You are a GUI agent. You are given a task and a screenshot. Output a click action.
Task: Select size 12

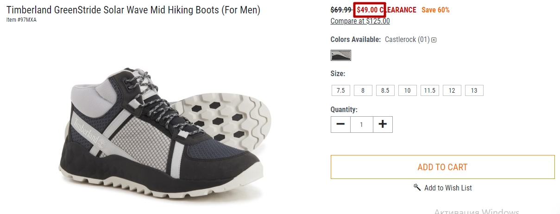pos(452,90)
